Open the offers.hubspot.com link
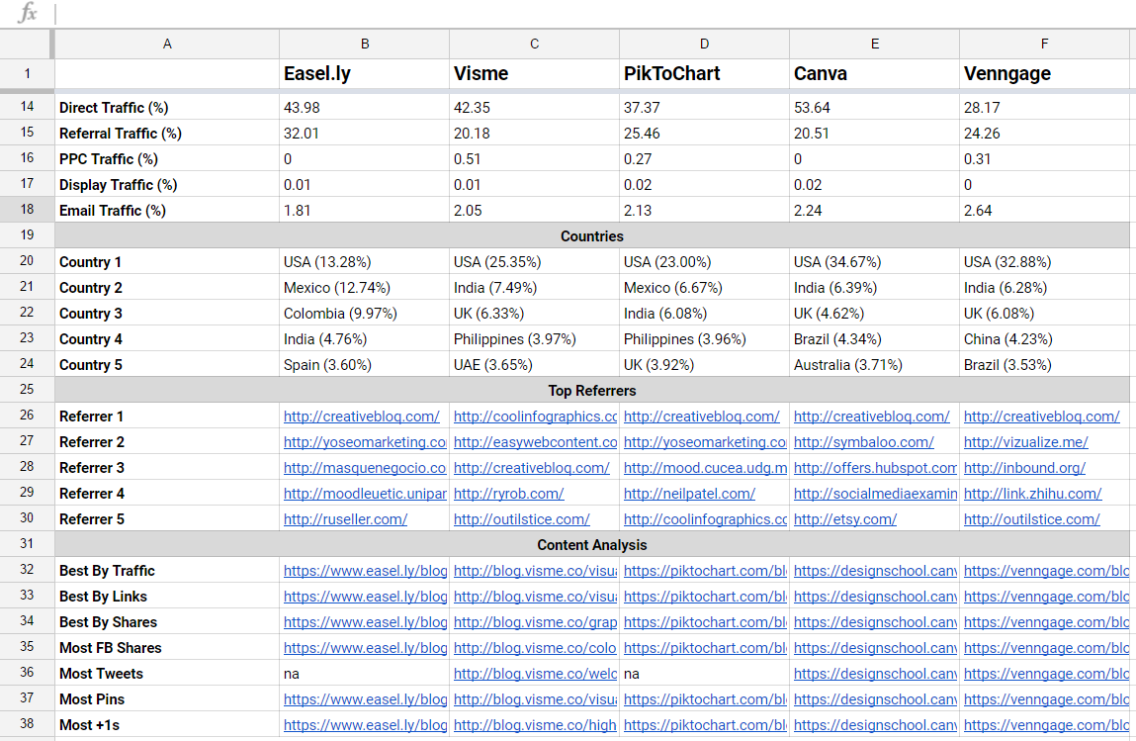 pyautogui.click(x=875, y=468)
